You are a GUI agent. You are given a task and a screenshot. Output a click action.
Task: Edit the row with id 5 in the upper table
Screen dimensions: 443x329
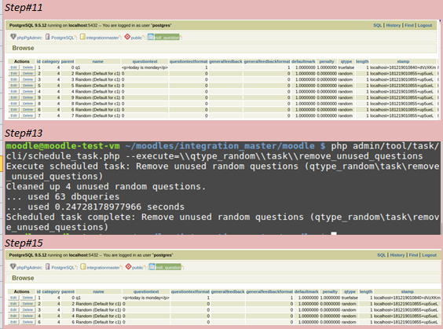pos(13,86)
